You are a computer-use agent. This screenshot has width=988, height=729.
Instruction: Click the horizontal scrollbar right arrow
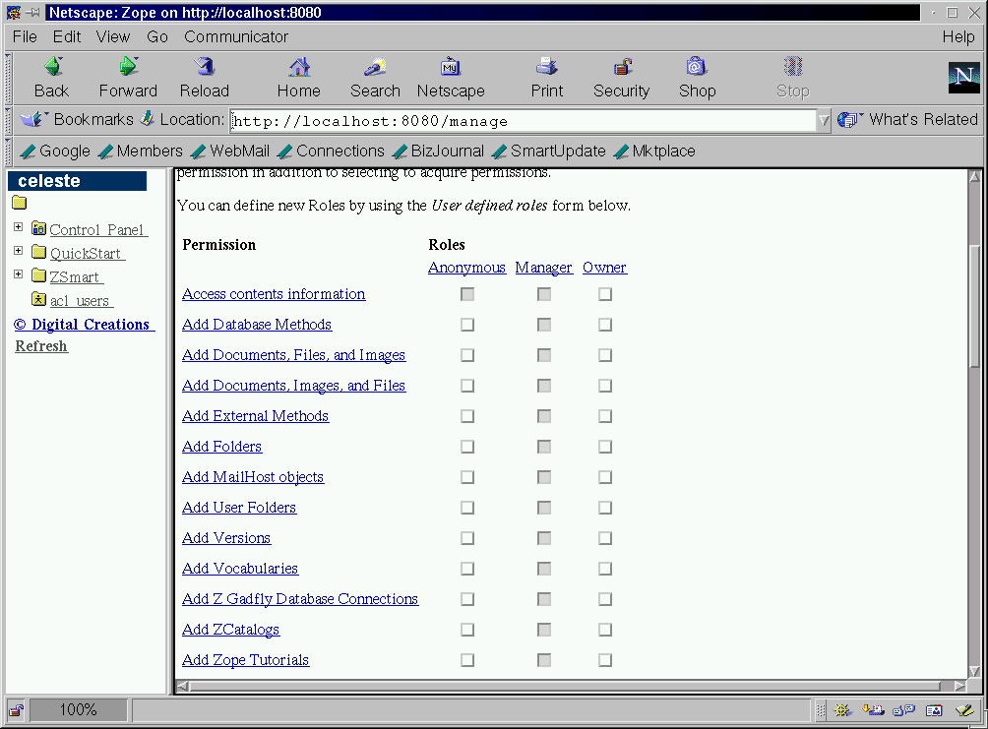(x=959, y=686)
